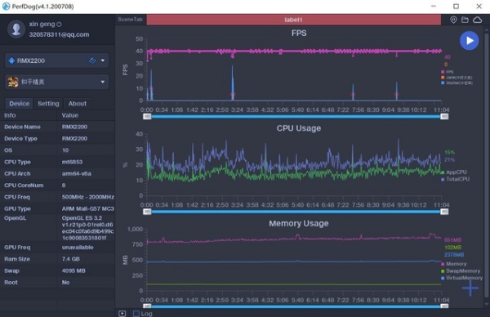490x317 pixels.
Task: Expand the RMX2200 device dropdown
Action: [103, 60]
